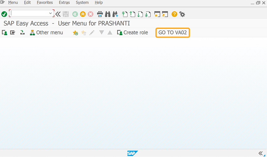Click the GO TO VA02 button
Image resolution: width=267 pixels, height=157 pixels.
pyautogui.click(x=172, y=33)
